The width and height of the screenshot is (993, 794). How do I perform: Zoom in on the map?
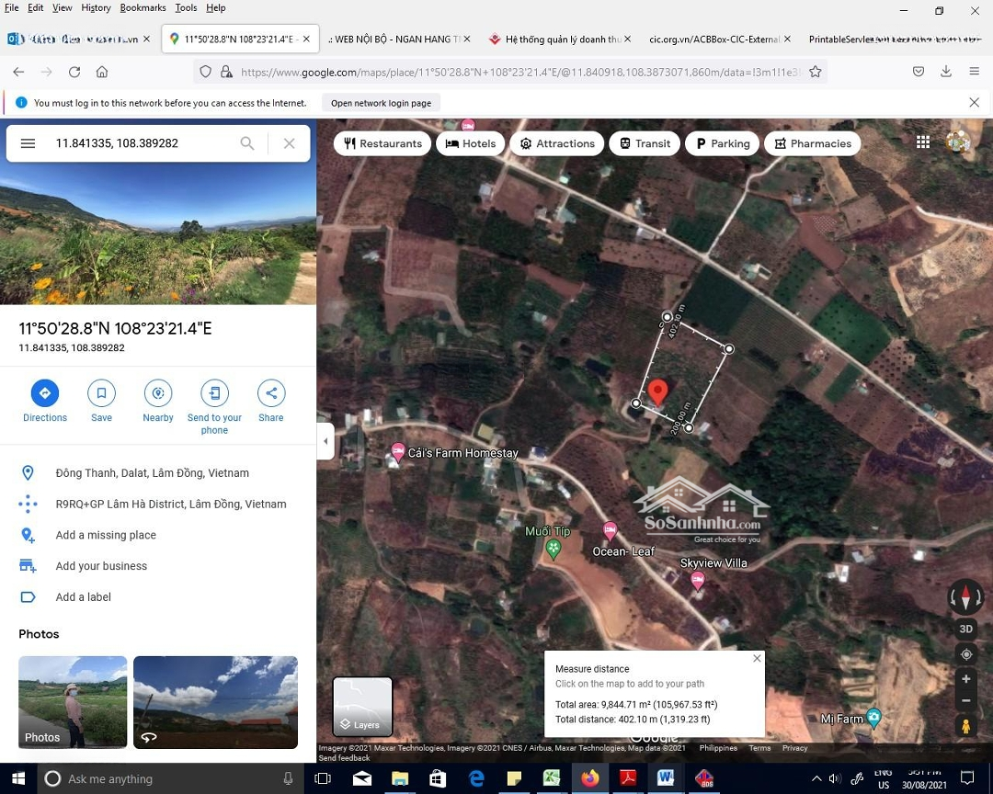(x=965, y=679)
